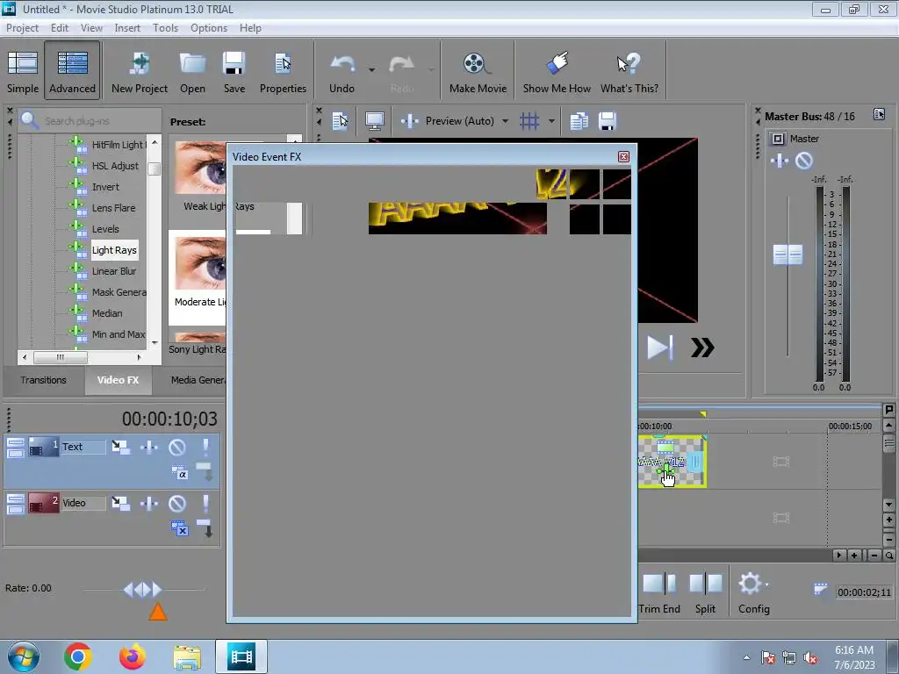This screenshot has width=899, height=674.
Task: Switch to the Video FX tab
Action: 119,380
